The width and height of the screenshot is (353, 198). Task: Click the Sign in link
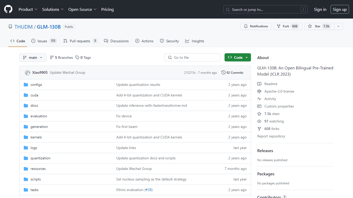(320, 10)
